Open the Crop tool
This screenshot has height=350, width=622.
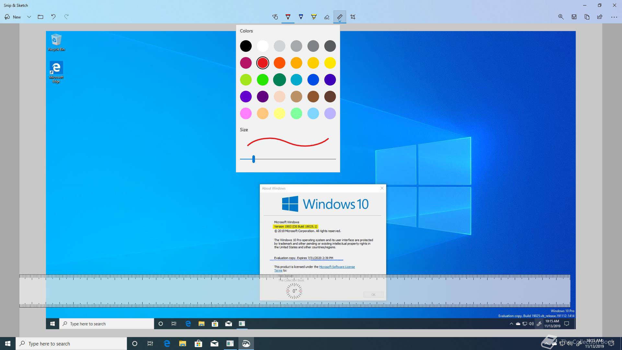coord(353,17)
